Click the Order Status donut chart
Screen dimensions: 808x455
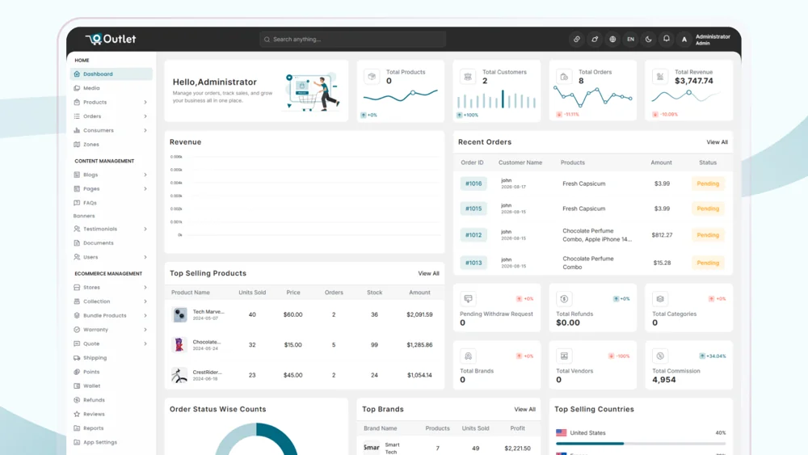[256, 439]
